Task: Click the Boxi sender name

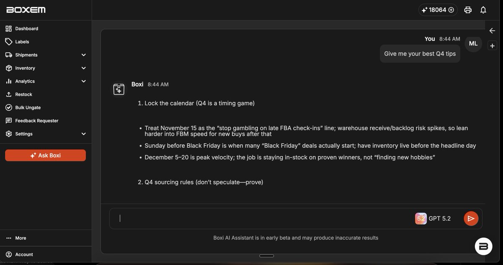Action: click(137, 84)
